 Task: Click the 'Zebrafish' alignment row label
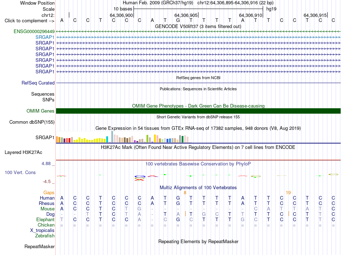click(45, 236)
